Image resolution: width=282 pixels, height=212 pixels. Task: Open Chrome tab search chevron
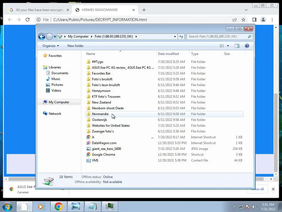pyautogui.click(x=246, y=10)
